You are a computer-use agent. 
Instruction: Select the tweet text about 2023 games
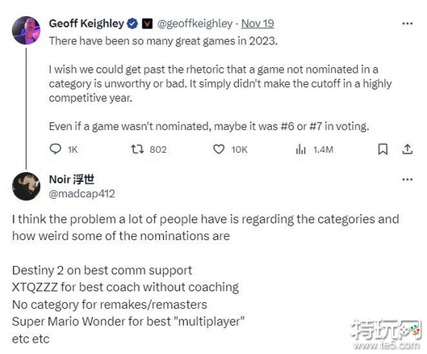click(x=163, y=41)
